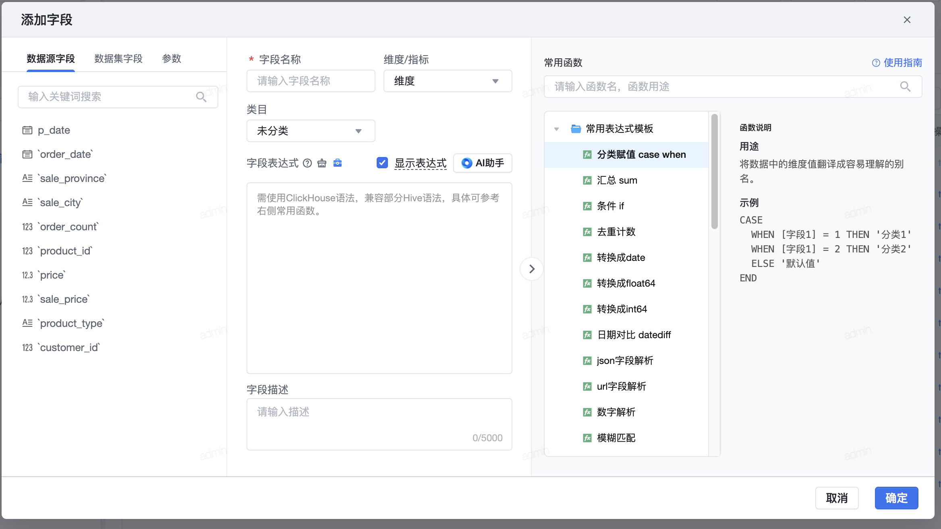941x529 pixels.
Task: Click the 字段名称 input field
Action: (311, 81)
